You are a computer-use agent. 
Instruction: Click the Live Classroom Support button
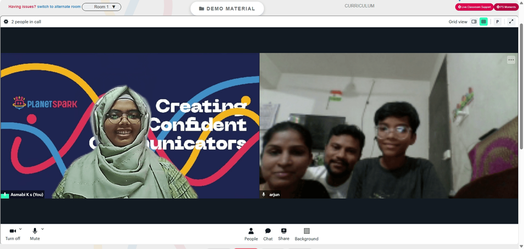click(x=474, y=7)
